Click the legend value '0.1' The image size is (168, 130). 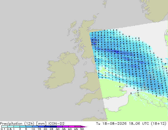(x=3, y=129)
